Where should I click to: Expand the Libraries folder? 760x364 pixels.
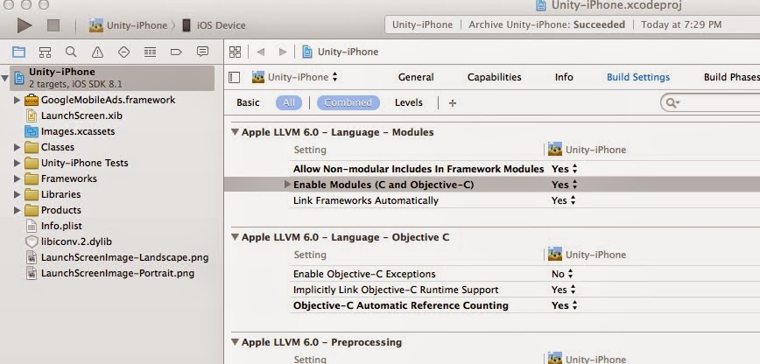point(17,194)
